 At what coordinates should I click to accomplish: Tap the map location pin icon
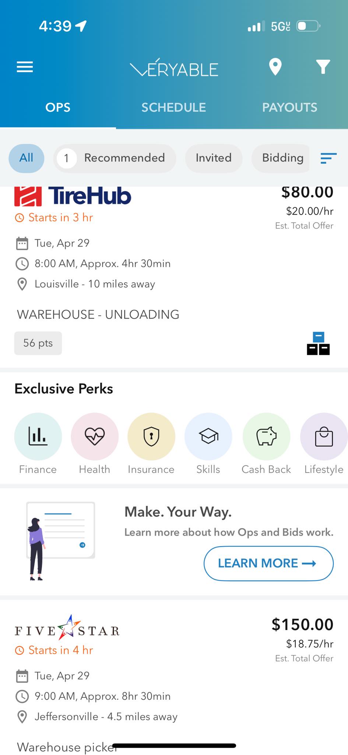pyautogui.click(x=275, y=67)
